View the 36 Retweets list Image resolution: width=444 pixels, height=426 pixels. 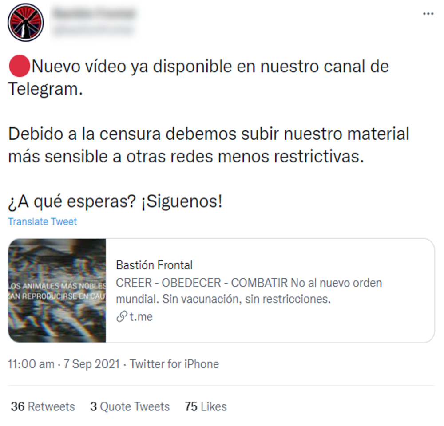click(43, 406)
